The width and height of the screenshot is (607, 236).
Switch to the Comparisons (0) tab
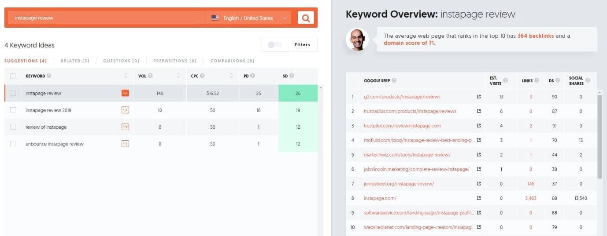[x=232, y=61]
